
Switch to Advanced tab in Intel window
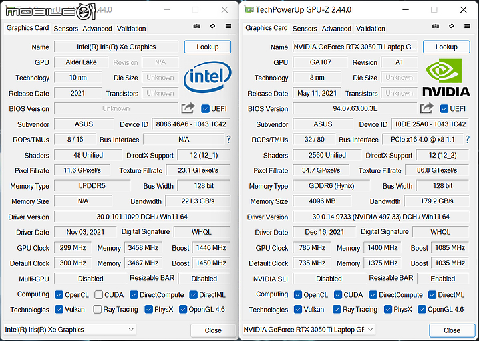(x=97, y=29)
